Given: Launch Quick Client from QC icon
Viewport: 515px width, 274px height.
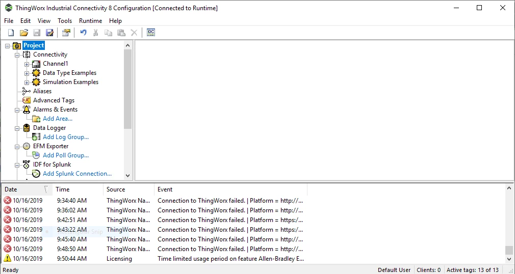Looking at the screenshot, I should [x=151, y=33].
